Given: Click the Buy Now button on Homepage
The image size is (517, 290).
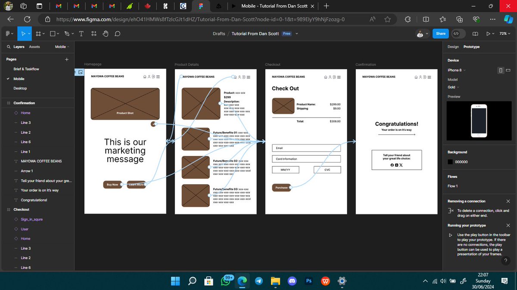Looking at the screenshot, I should [x=112, y=184].
